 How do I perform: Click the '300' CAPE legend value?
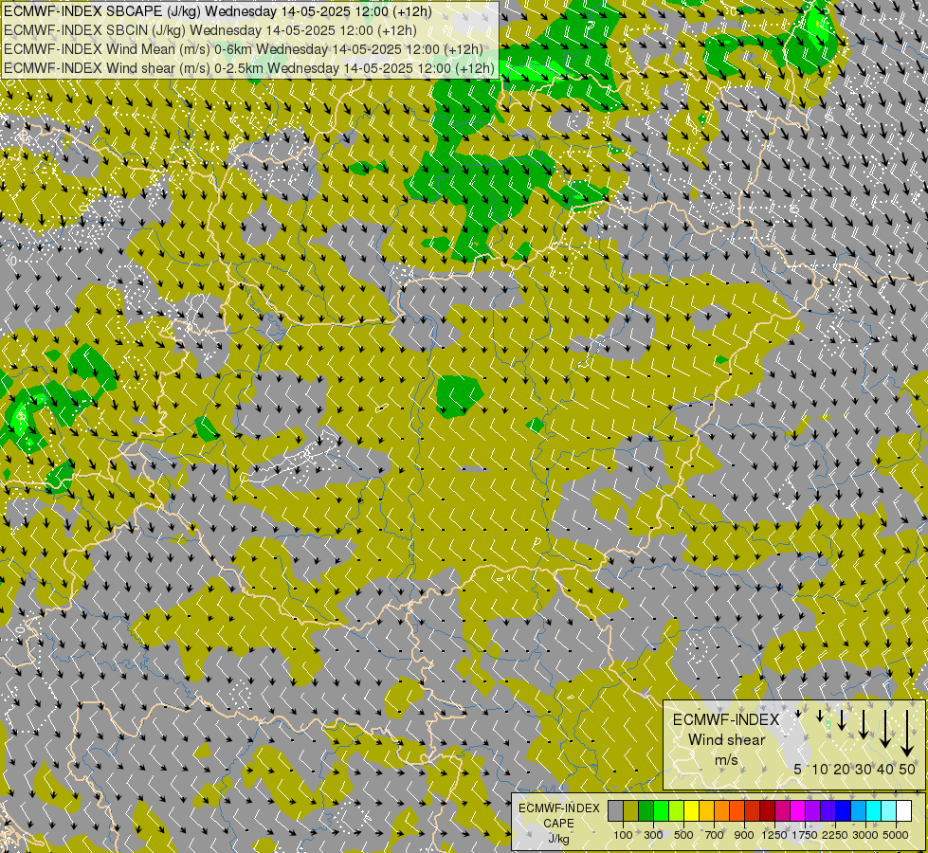pos(653,835)
